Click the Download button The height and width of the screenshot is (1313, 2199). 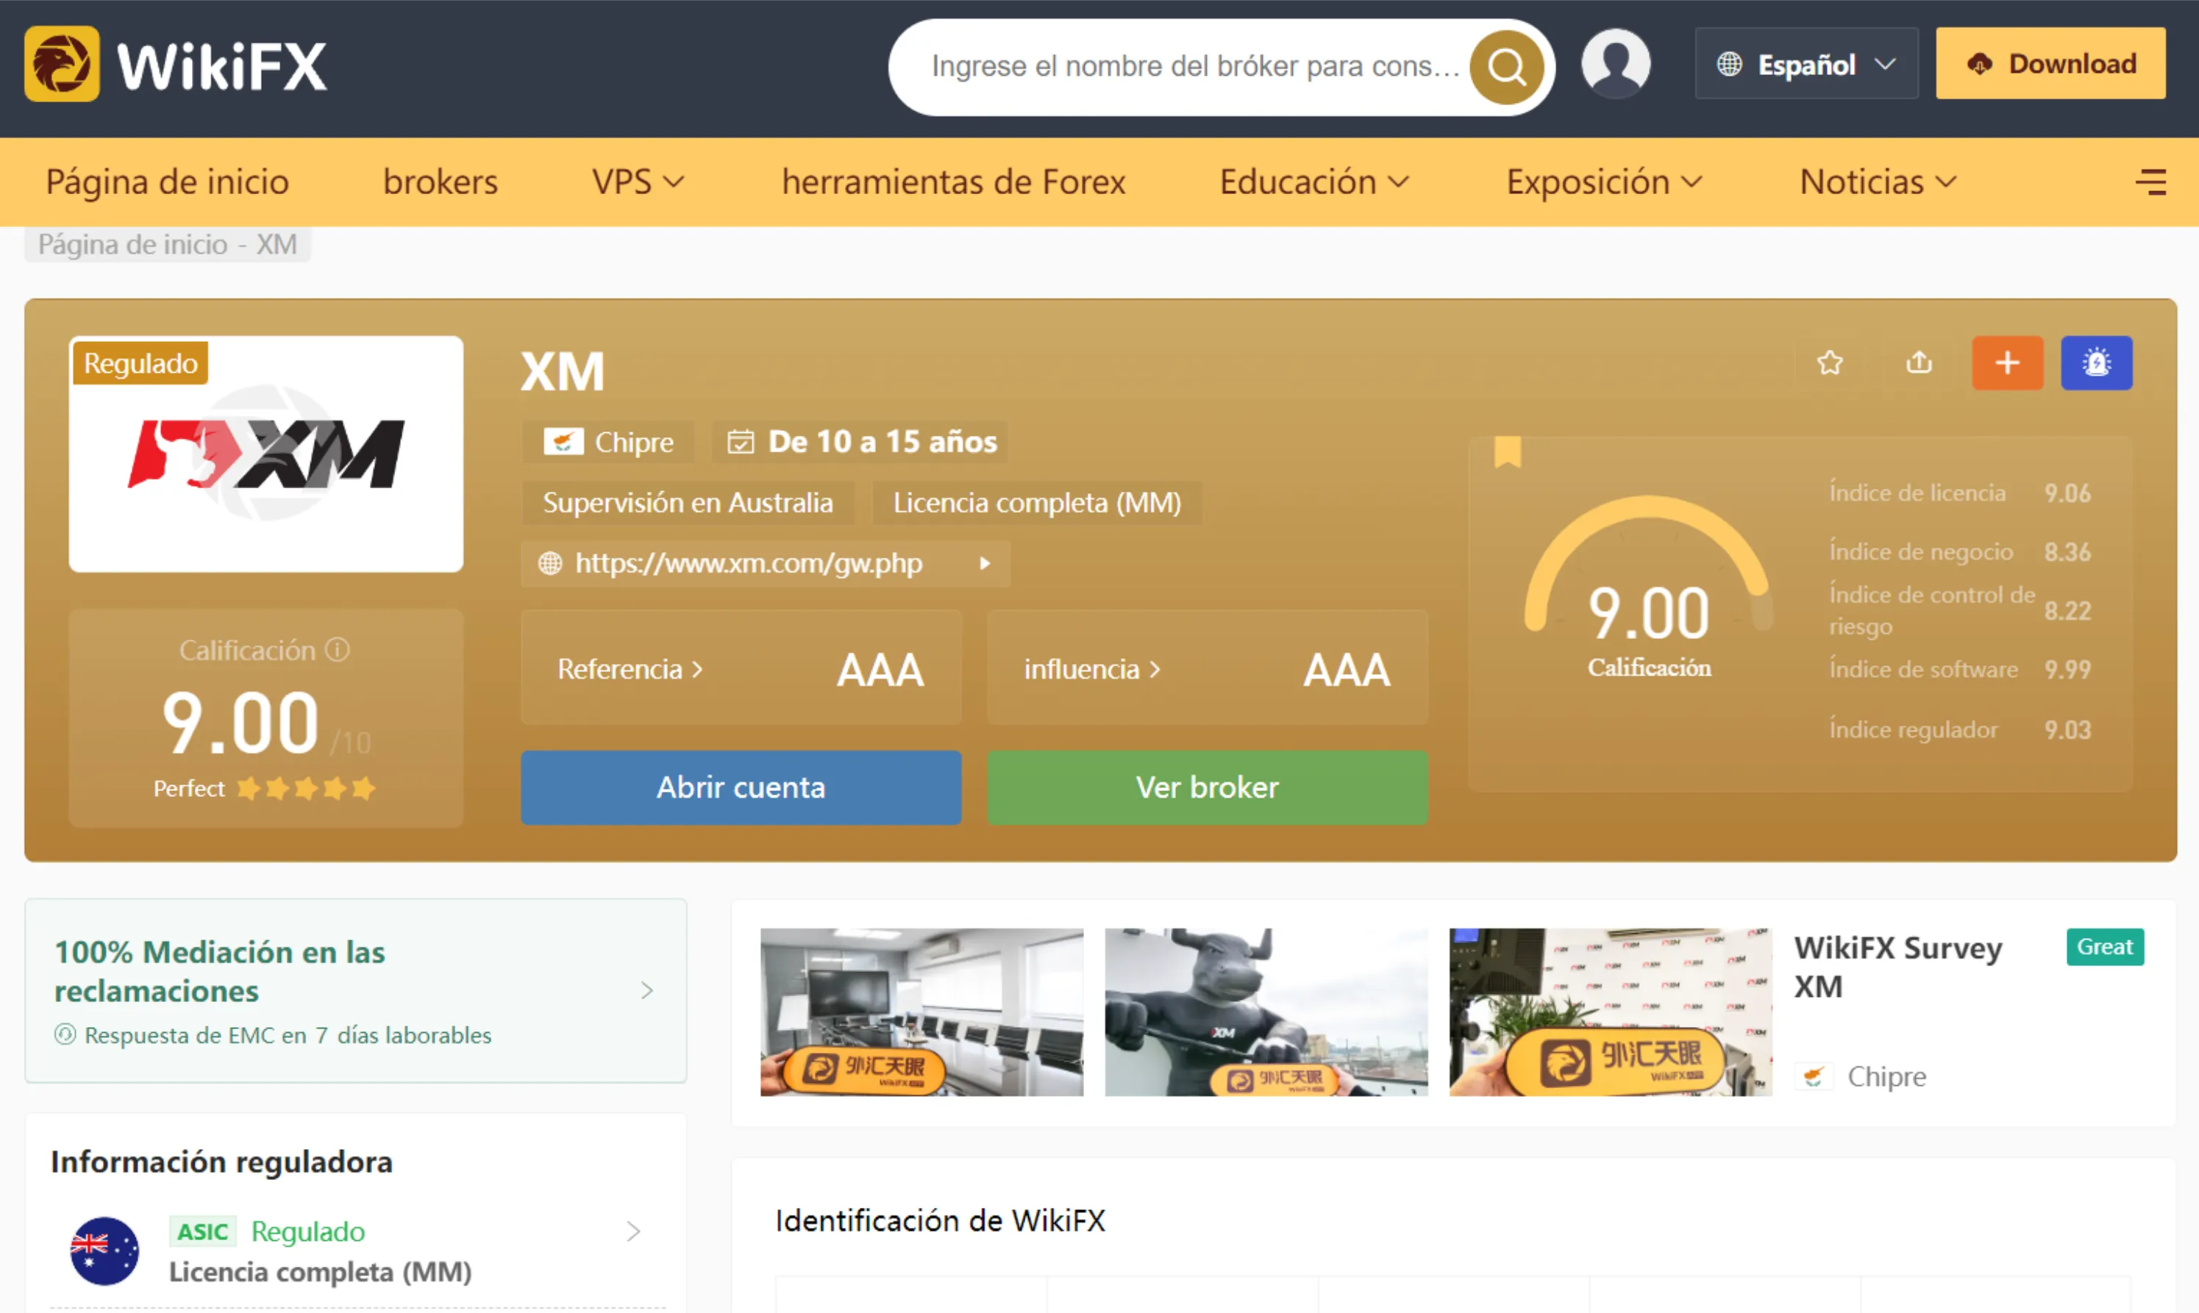(x=2050, y=64)
